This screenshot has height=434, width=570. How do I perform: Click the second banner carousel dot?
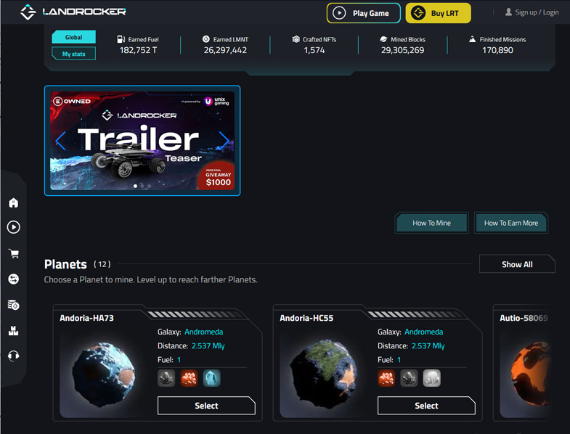[142, 186]
